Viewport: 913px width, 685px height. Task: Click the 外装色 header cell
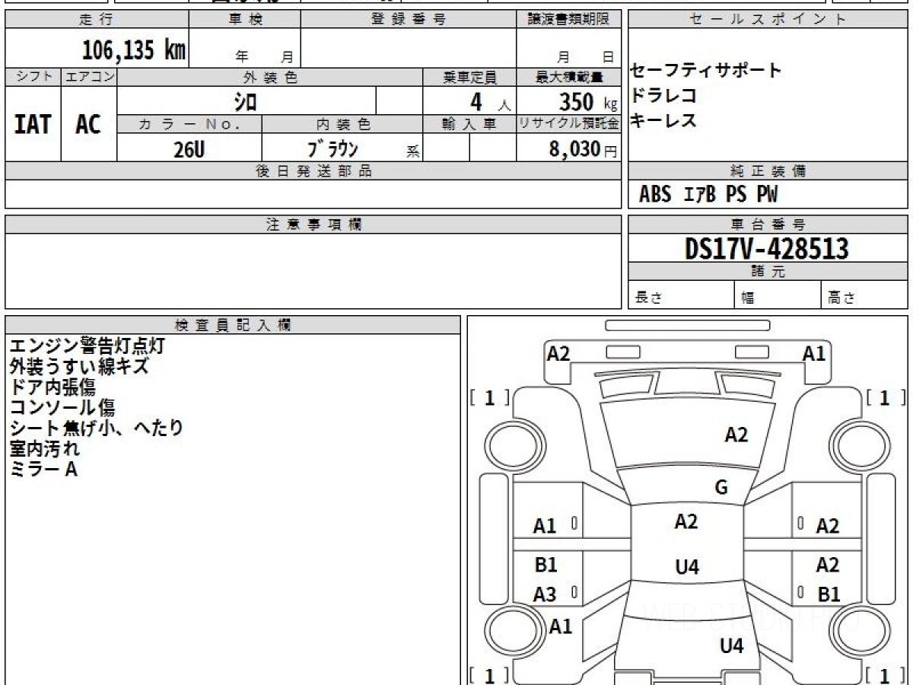point(270,77)
